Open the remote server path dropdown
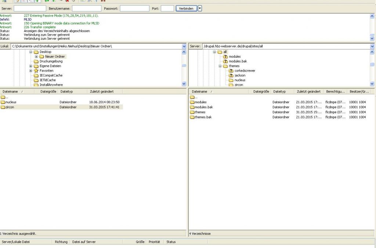 coord(372,47)
